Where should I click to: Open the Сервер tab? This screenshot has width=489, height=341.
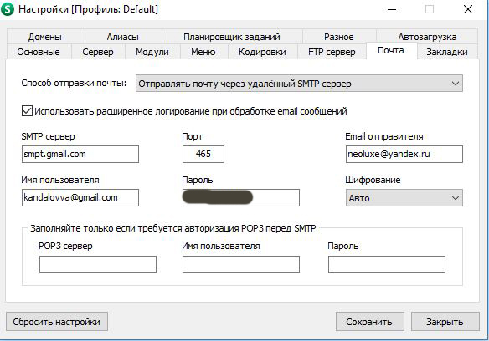[x=98, y=52]
